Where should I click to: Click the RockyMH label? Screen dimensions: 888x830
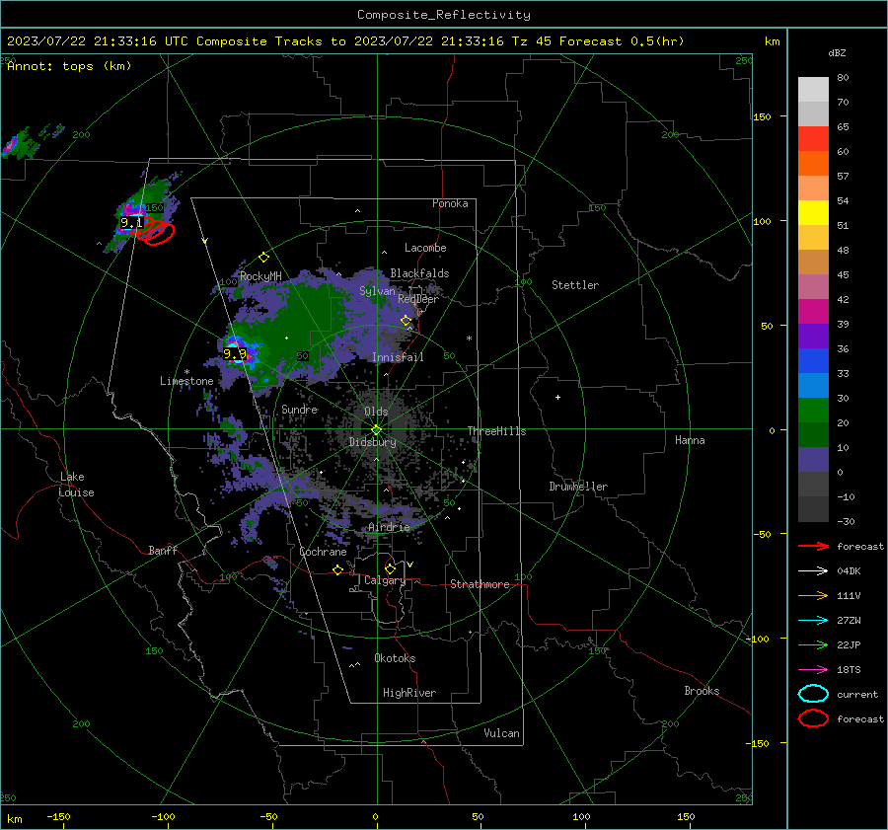tap(260, 276)
